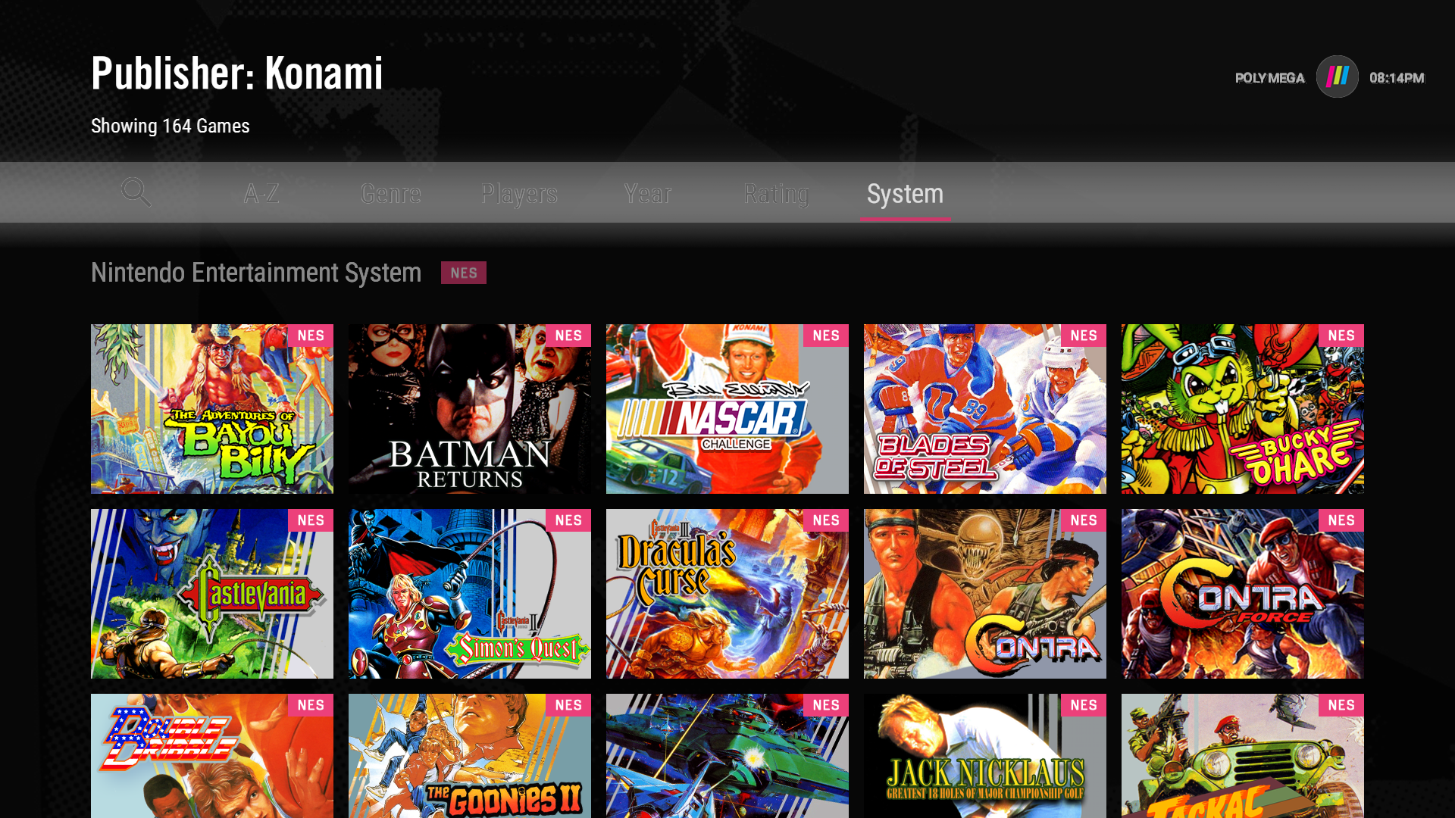The height and width of the screenshot is (818, 1455).
Task: Select the green spaceship game cover
Action: coord(727,756)
